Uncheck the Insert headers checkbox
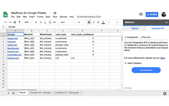Viewport: 169px width, 106px height. point(125,63)
